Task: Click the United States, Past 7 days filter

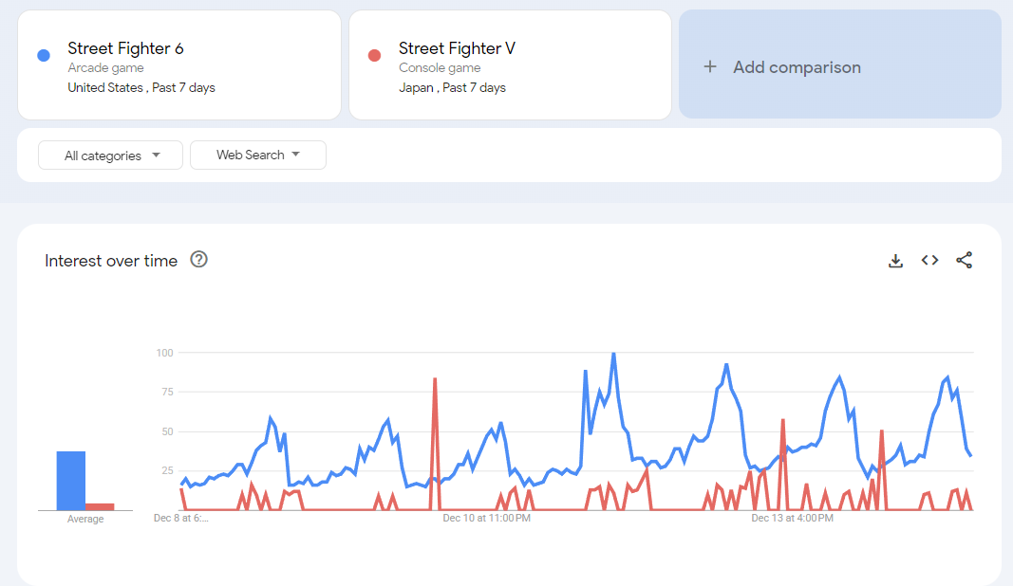Action: pos(141,88)
